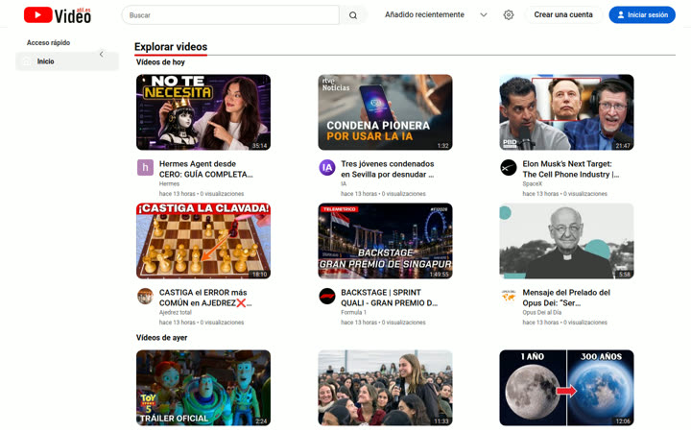Select the Explorar videos tab

pyautogui.click(x=171, y=47)
